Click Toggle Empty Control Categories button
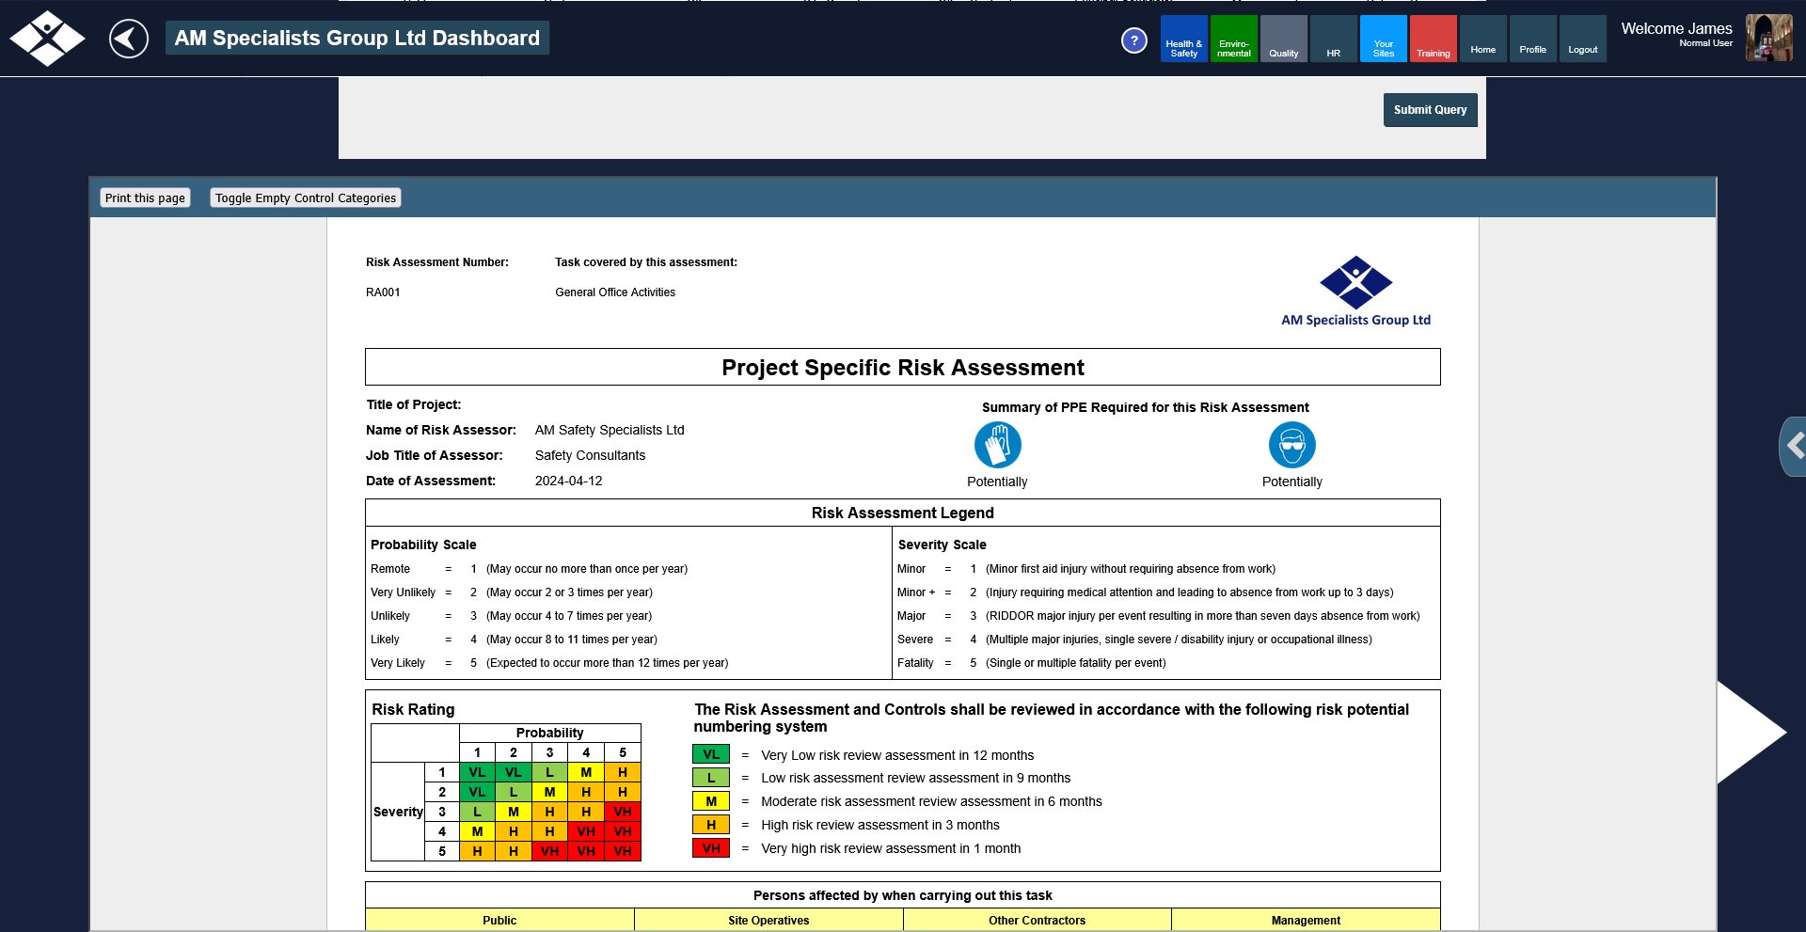 click(306, 197)
